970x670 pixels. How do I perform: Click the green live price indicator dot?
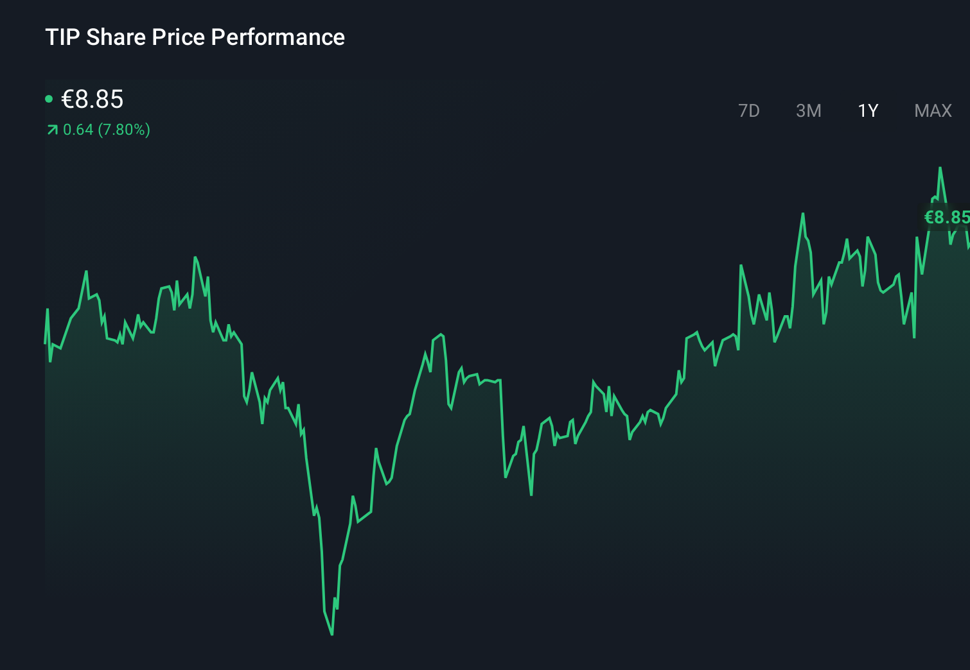point(48,98)
